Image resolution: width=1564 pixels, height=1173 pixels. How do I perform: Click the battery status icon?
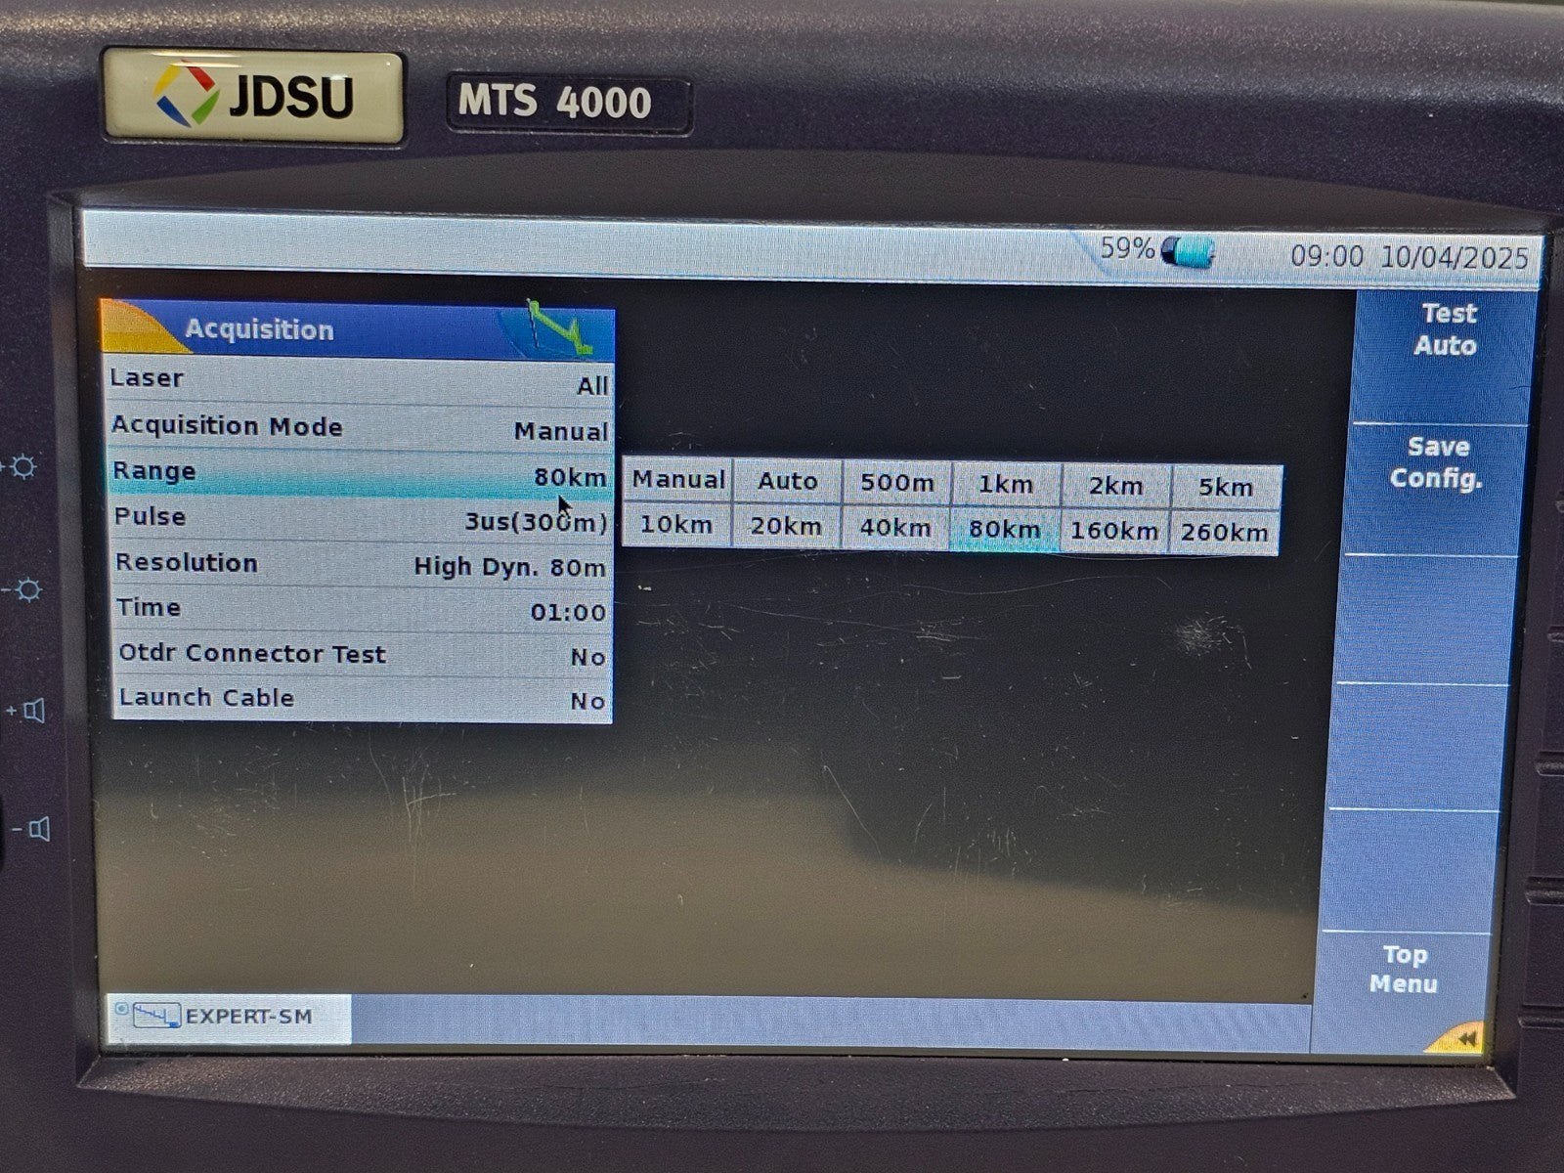tap(1188, 252)
